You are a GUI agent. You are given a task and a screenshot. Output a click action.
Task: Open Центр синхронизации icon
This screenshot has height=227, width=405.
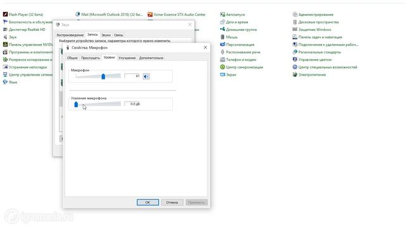pos(222,67)
